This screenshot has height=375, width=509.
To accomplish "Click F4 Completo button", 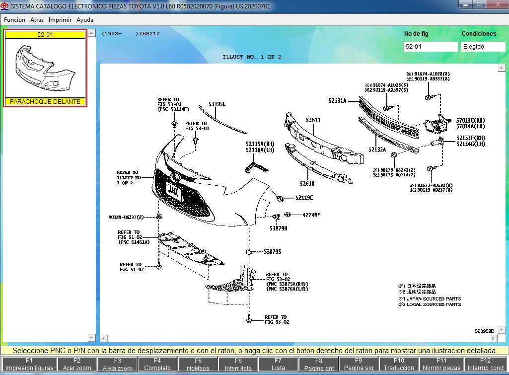I will pos(157,364).
